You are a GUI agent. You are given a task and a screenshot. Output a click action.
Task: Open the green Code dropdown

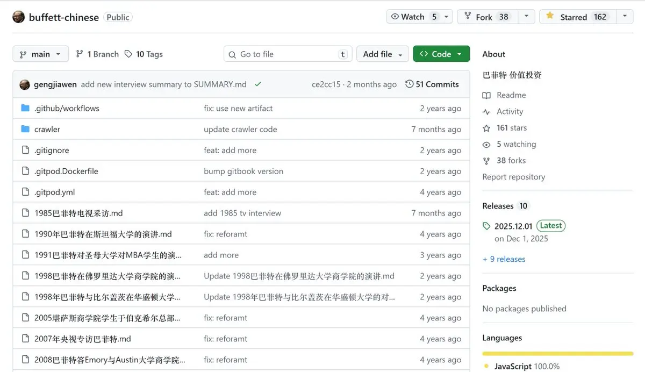[441, 54]
